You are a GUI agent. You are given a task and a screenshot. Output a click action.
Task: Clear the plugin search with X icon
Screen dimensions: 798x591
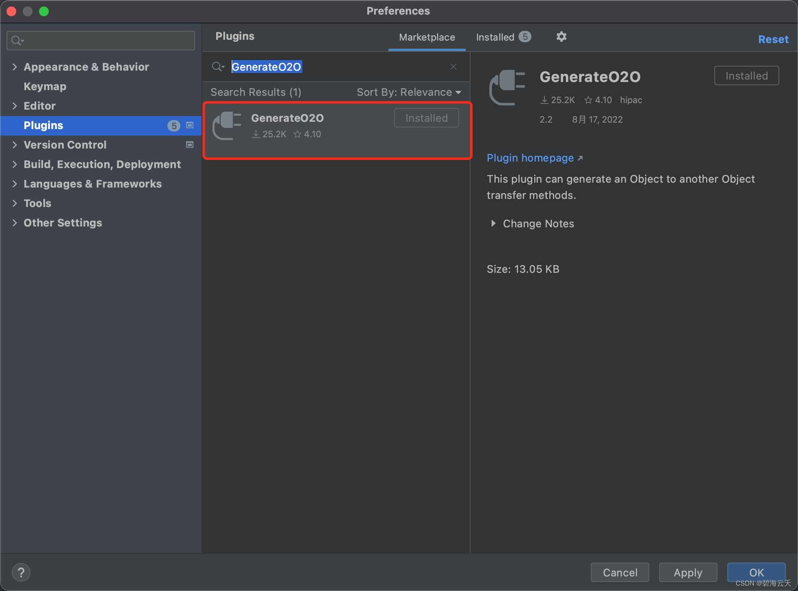pos(453,67)
